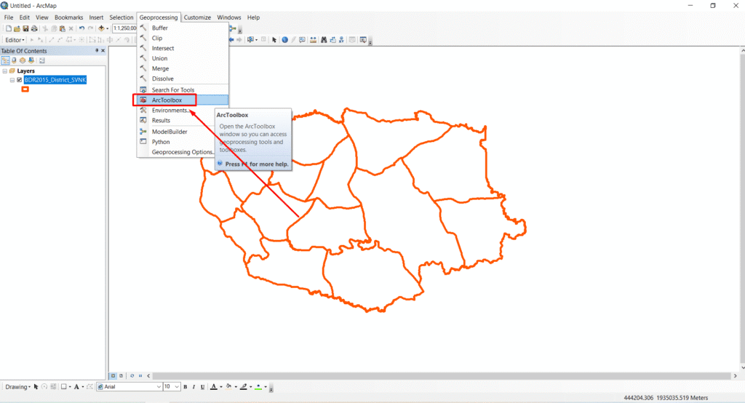Open the rectangle shape dropdown arrow
745x403 pixels.
click(x=70, y=387)
